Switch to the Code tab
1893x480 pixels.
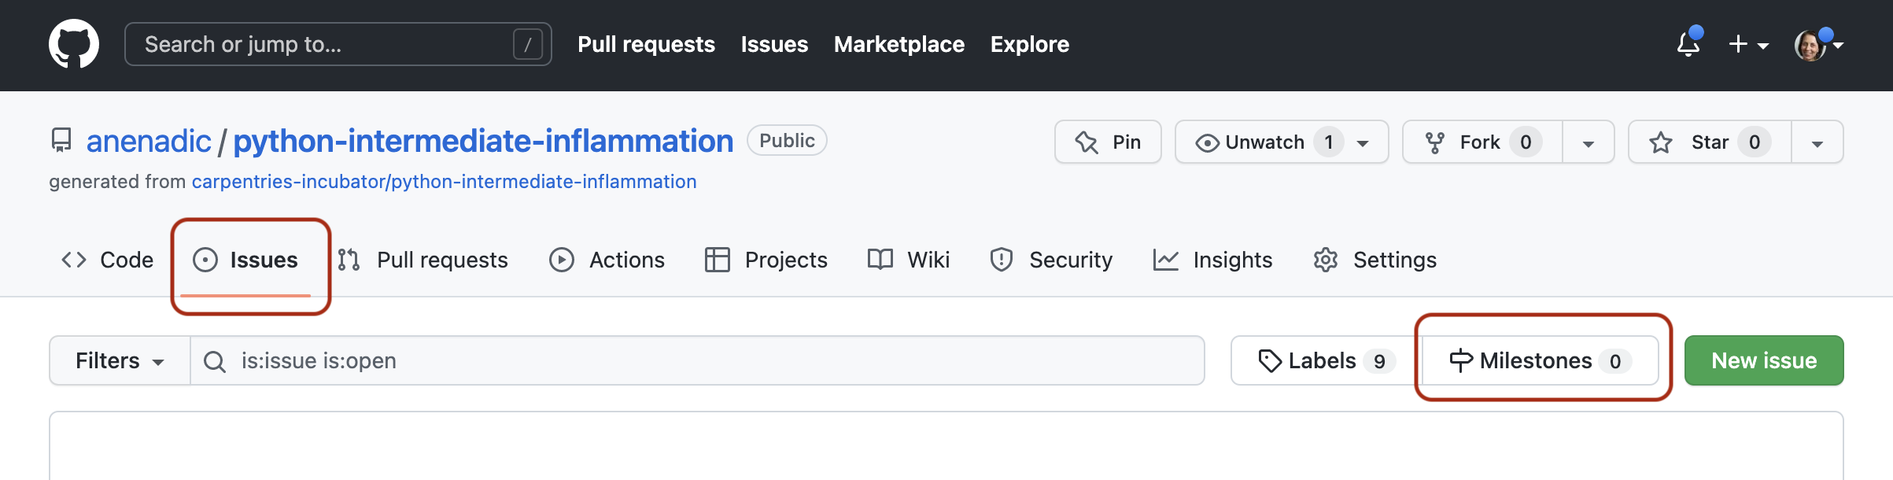pos(107,260)
